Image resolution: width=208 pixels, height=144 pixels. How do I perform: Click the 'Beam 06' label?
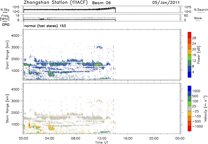[101, 3]
